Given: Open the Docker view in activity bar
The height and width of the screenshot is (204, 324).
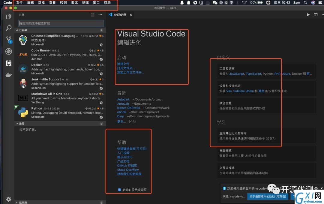Looking at the screenshot, I should click(x=8, y=75).
